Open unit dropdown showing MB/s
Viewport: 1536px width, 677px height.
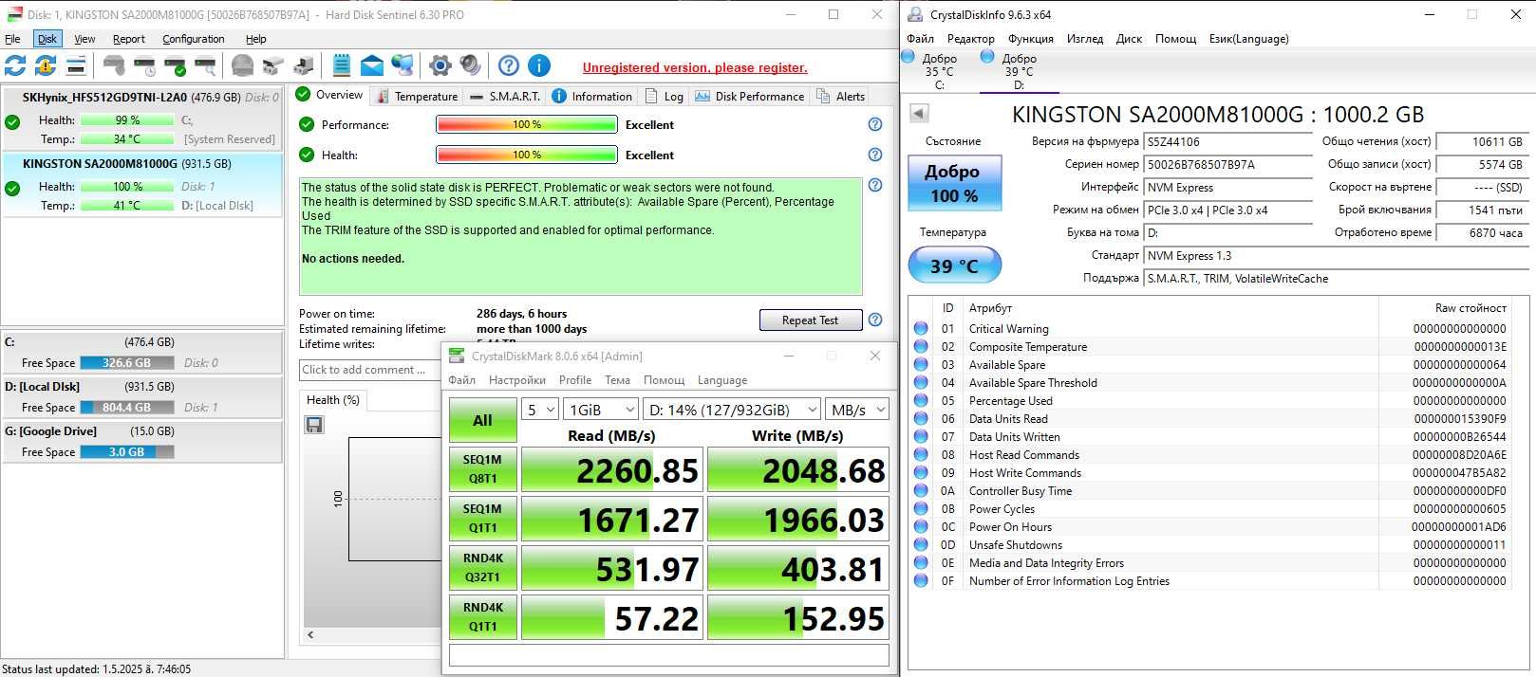(857, 410)
